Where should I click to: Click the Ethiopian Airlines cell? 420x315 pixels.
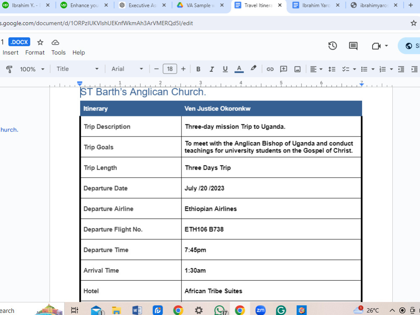click(271, 209)
